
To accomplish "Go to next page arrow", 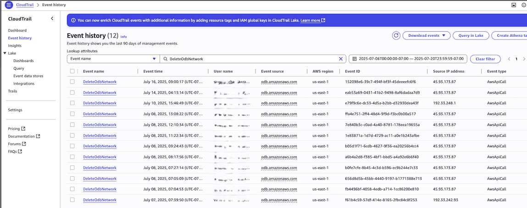I will point(524,59).
